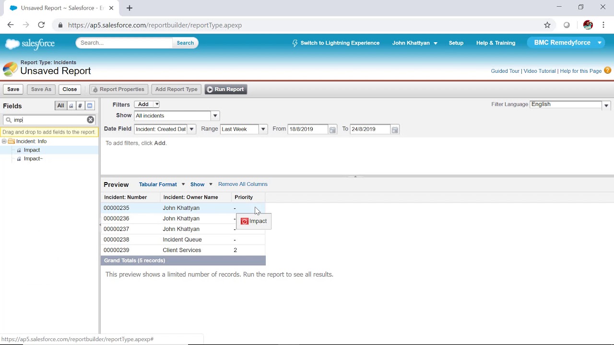Open Setup link
This screenshot has width=614, height=345.
point(456,43)
